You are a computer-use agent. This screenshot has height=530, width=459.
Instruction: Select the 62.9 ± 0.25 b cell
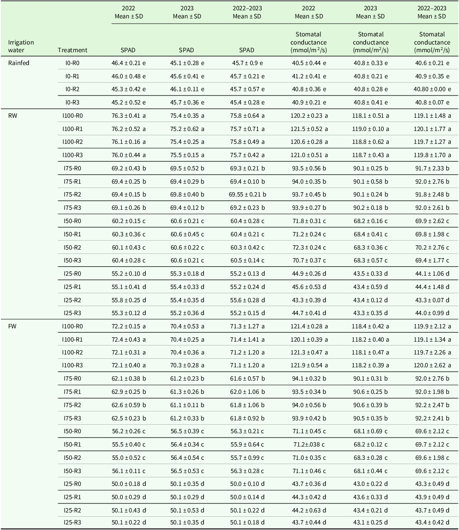click(x=128, y=392)
